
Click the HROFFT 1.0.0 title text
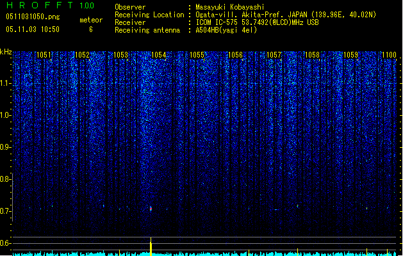(x=51, y=5)
